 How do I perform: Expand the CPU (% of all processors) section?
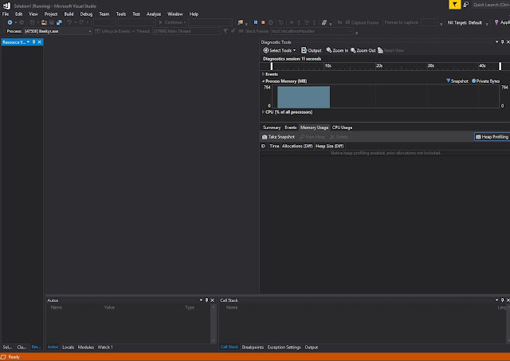[263, 112]
